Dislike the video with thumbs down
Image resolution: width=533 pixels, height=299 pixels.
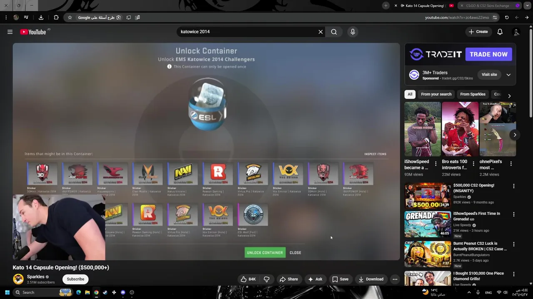pos(266,279)
